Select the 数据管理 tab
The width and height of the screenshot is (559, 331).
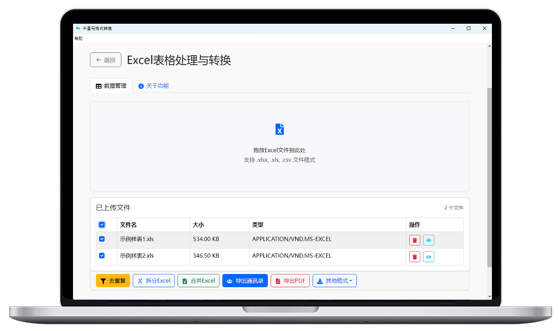point(111,86)
